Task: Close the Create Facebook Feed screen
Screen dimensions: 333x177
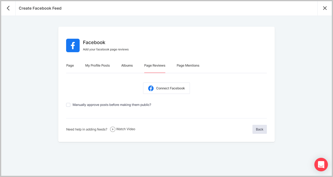Action: tap(325, 8)
